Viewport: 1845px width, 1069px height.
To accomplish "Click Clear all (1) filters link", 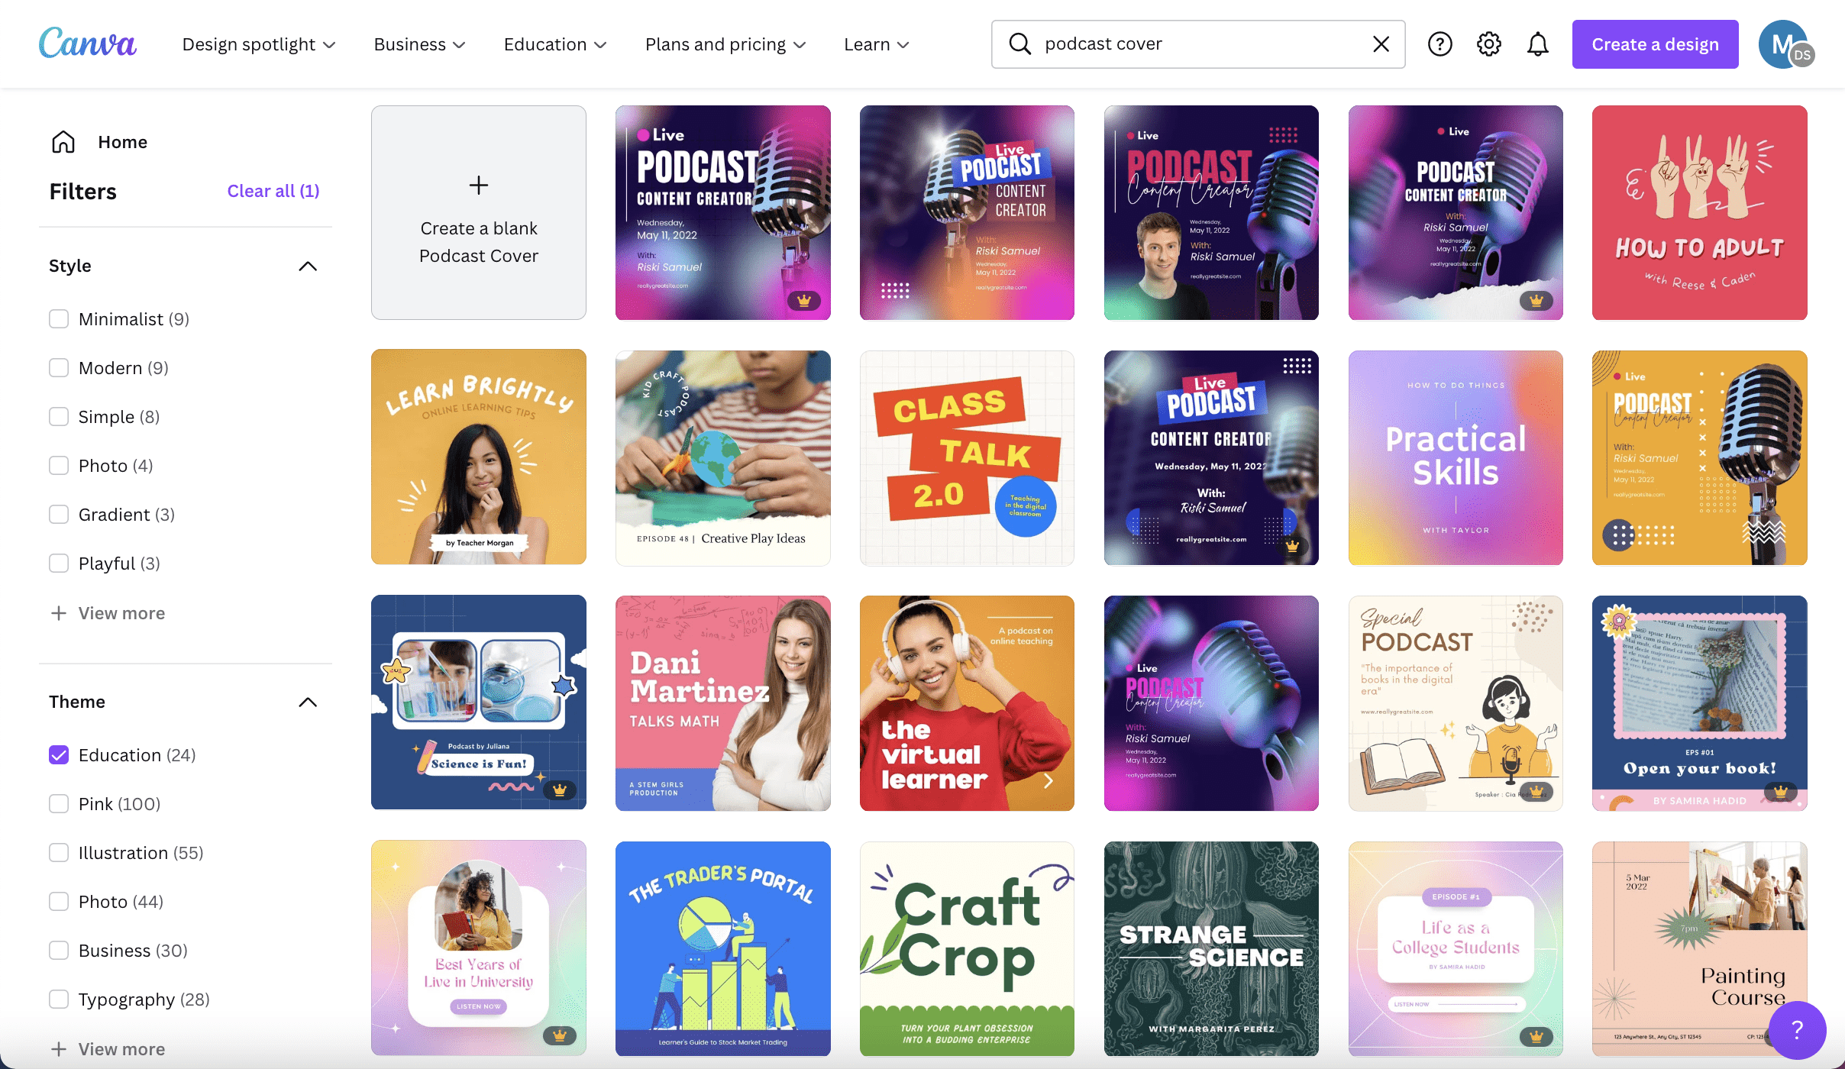I will pos(273,191).
